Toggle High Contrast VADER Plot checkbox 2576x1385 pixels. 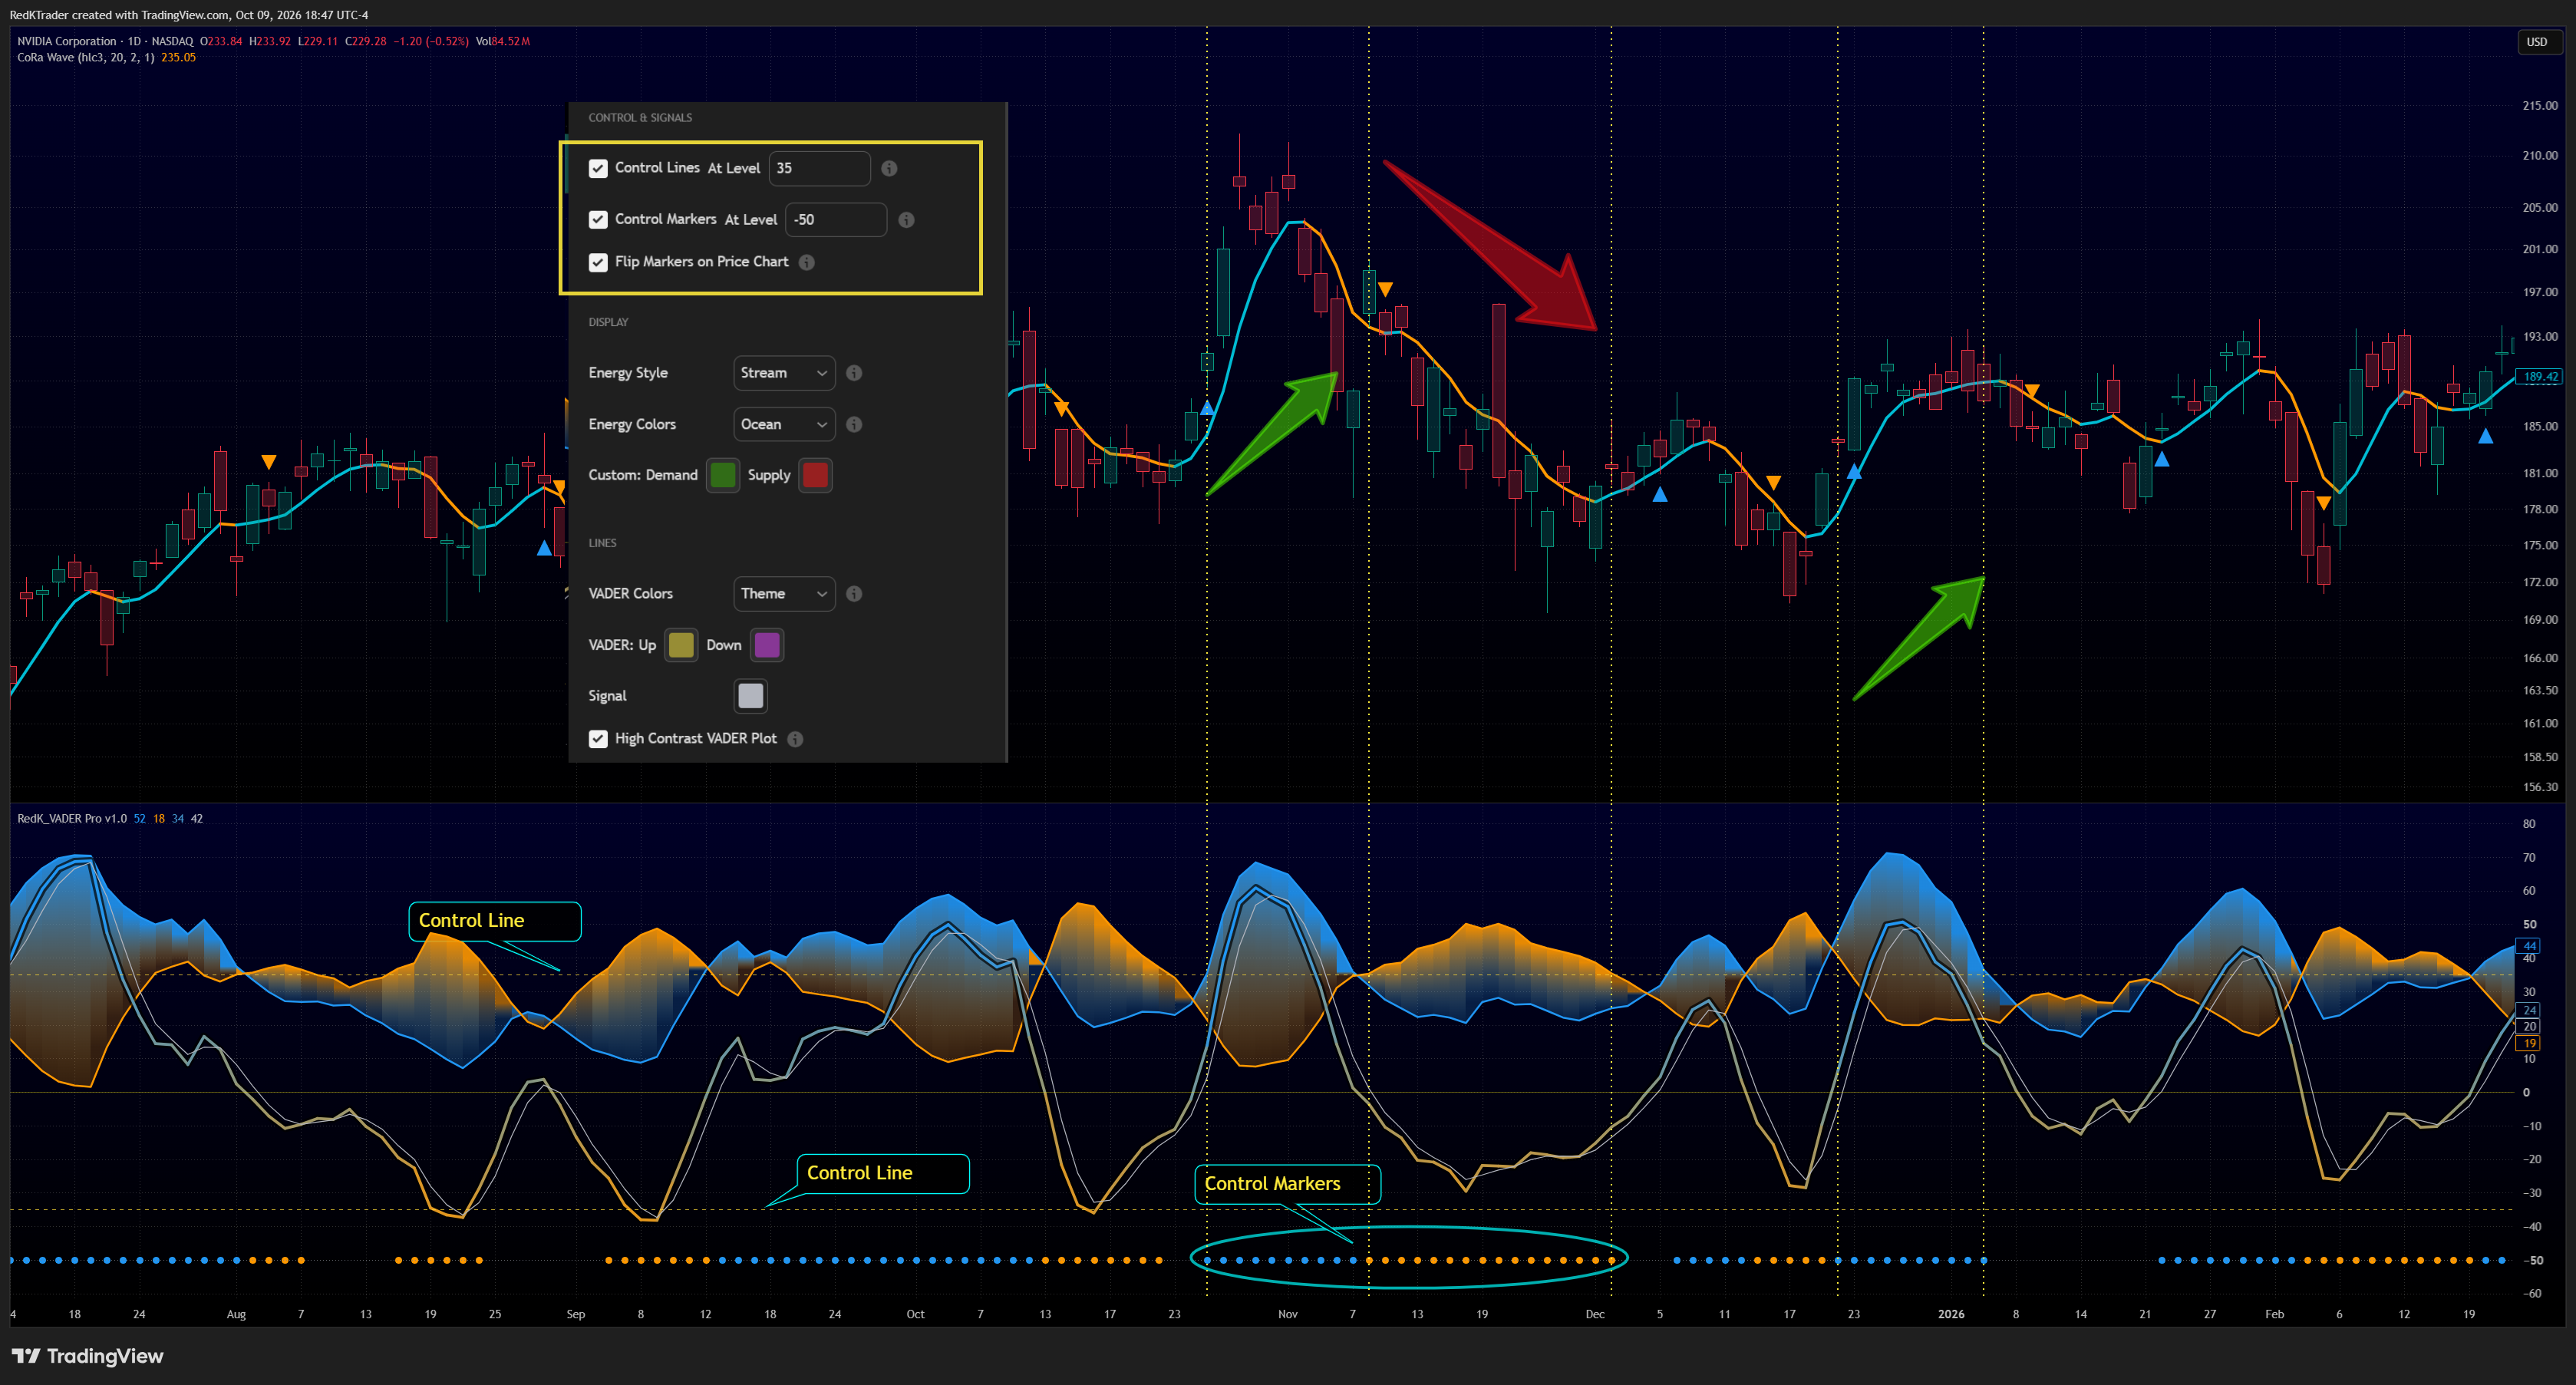[x=598, y=739]
